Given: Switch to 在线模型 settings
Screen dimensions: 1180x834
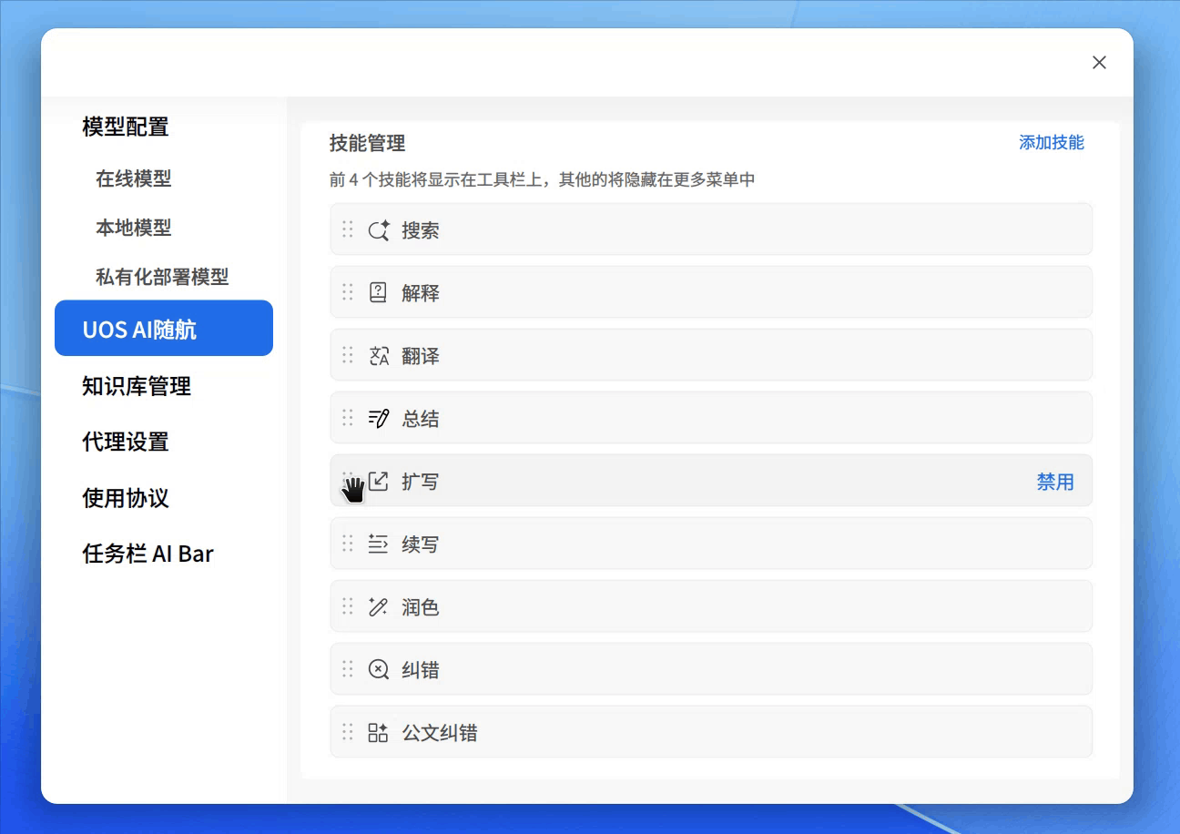Looking at the screenshot, I should (x=133, y=178).
